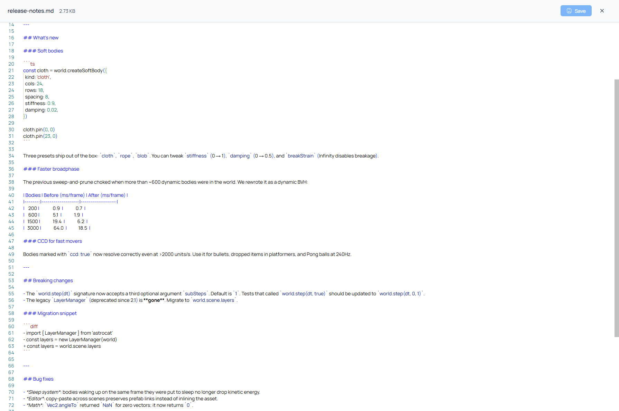Place cursor on 'const cloth = world.createSoftBody' line

tap(65, 70)
